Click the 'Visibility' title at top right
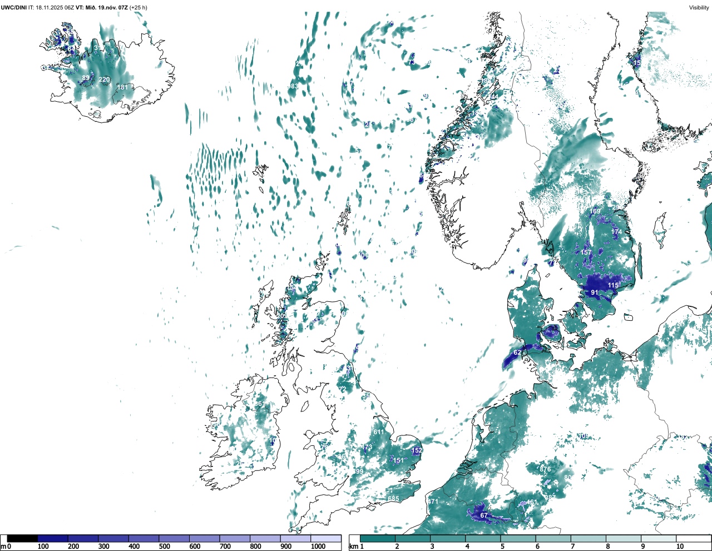Image resolution: width=712 pixels, height=551 pixels. tap(699, 7)
